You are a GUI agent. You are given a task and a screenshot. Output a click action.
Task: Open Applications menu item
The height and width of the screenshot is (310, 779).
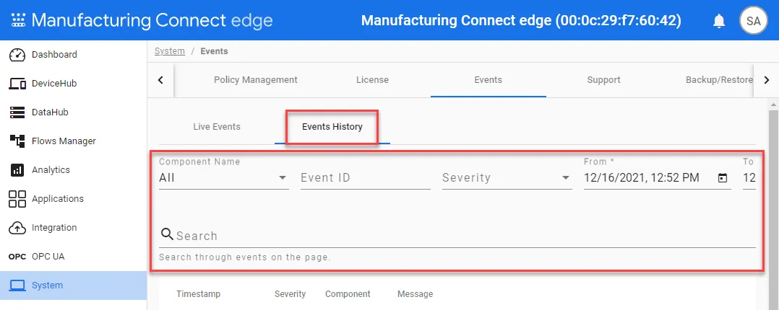pos(58,199)
